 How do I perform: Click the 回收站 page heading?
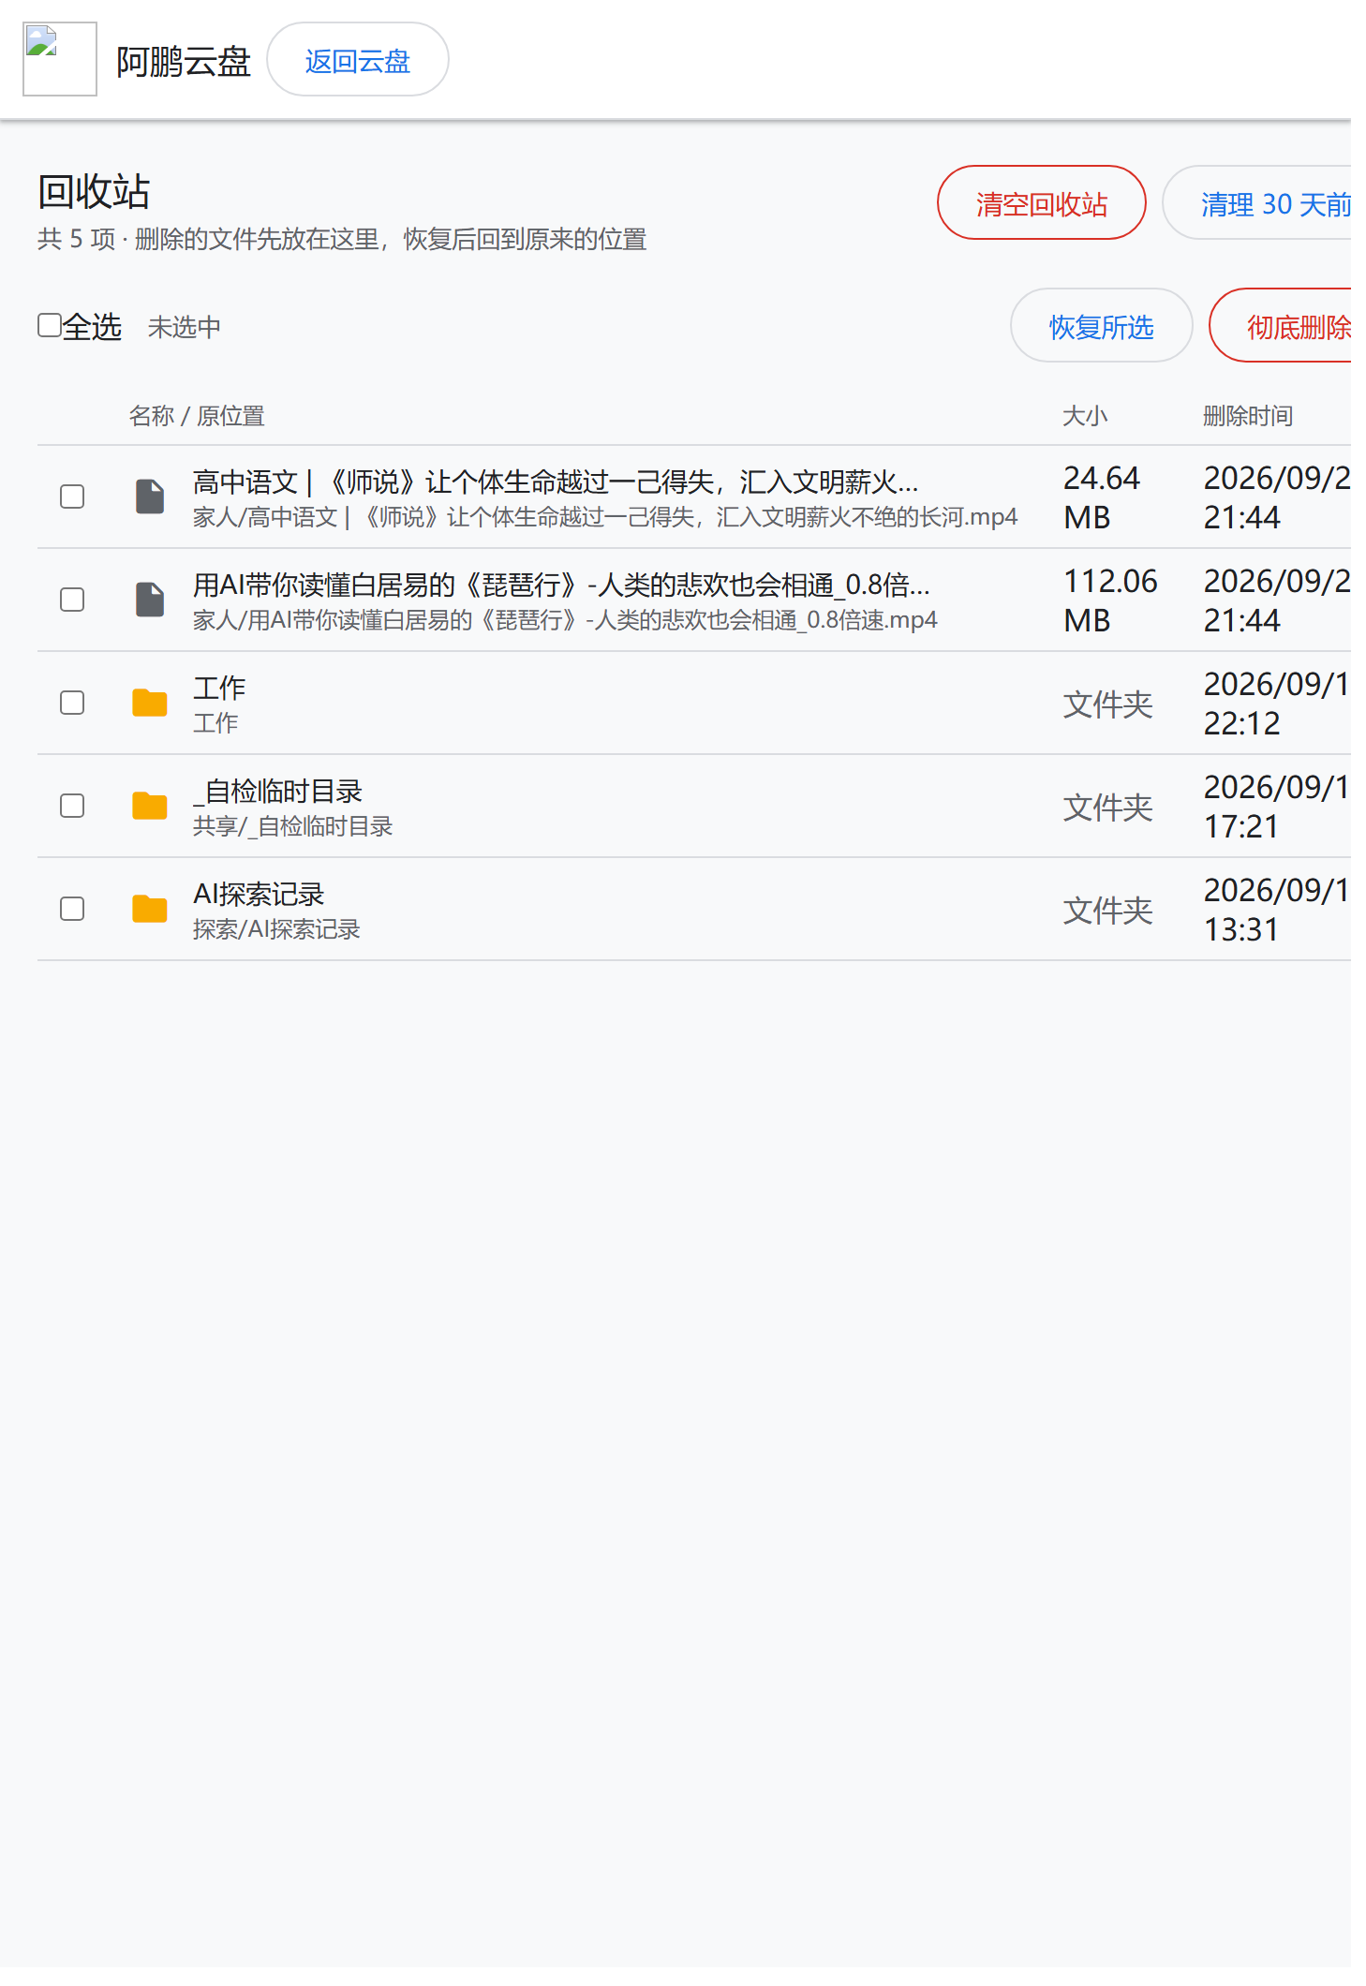click(94, 191)
